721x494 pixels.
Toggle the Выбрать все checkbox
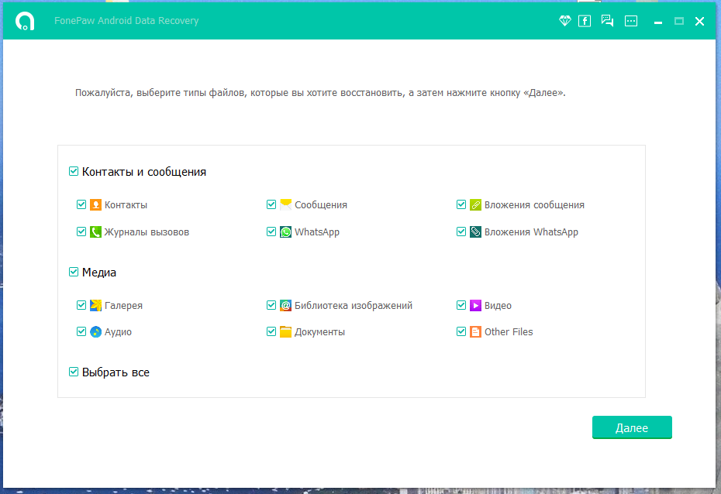point(74,372)
